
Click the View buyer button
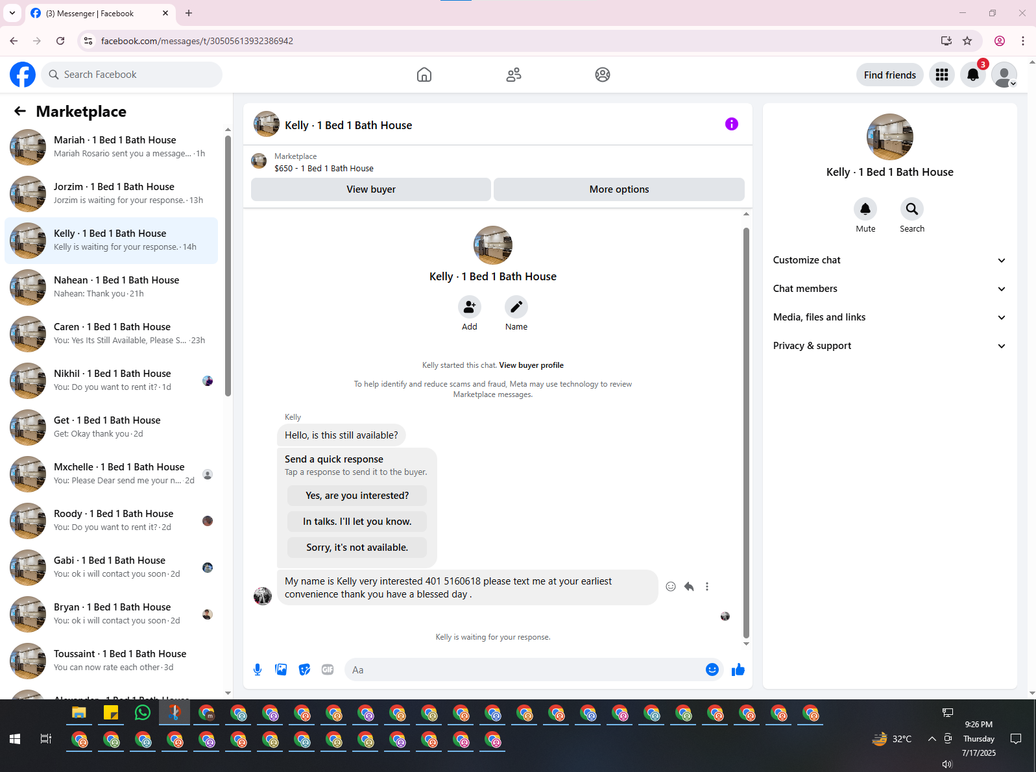tap(371, 189)
